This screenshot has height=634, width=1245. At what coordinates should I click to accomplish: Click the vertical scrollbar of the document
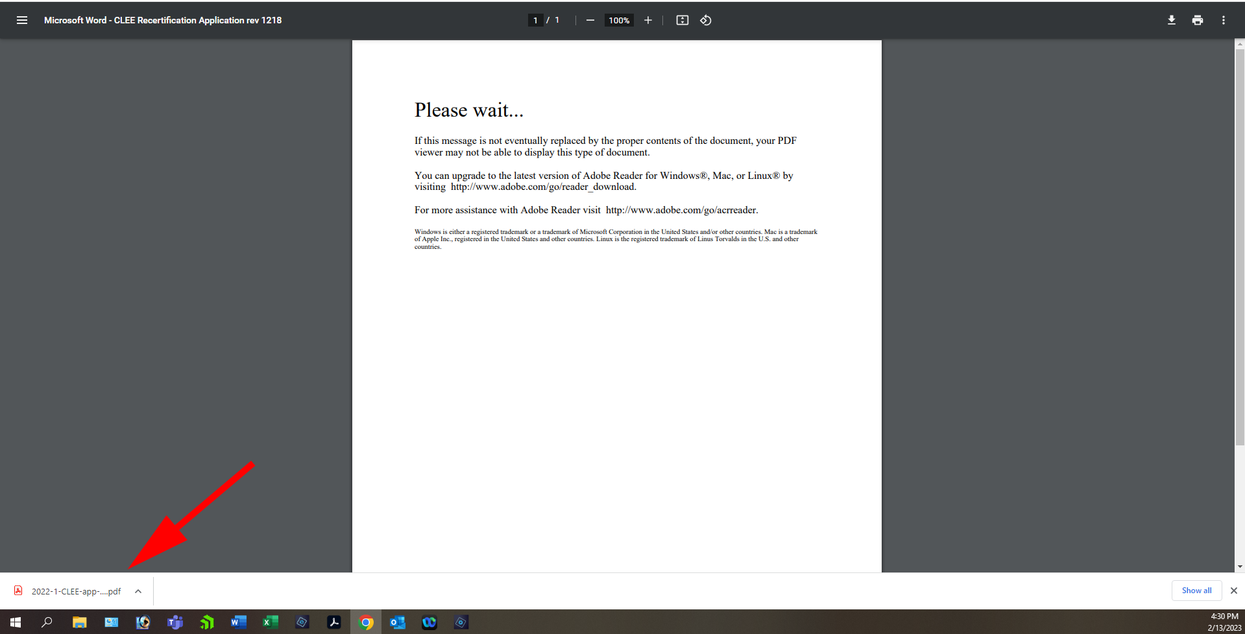click(1239, 246)
